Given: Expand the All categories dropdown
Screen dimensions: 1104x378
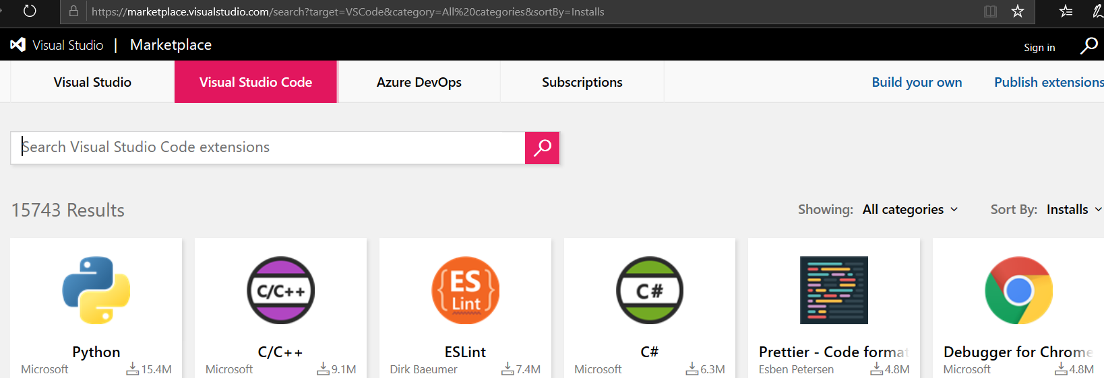Looking at the screenshot, I should click(x=910, y=210).
